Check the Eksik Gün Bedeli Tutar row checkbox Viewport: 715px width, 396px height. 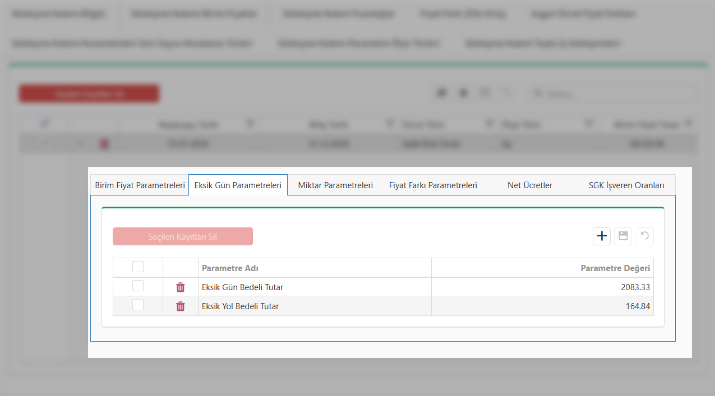tap(138, 286)
